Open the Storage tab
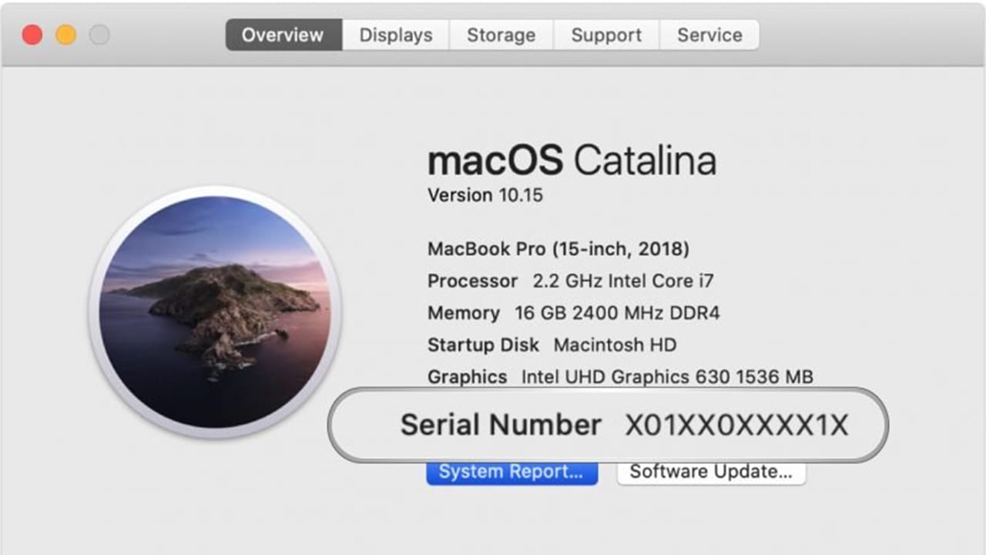Image resolution: width=986 pixels, height=555 pixels. (x=501, y=35)
